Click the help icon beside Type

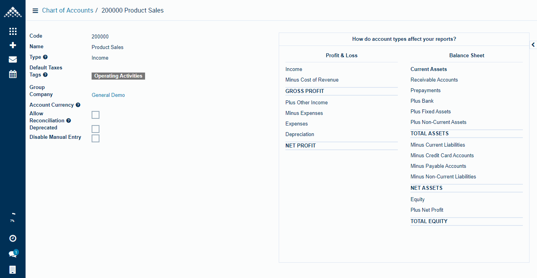[45, 57]
